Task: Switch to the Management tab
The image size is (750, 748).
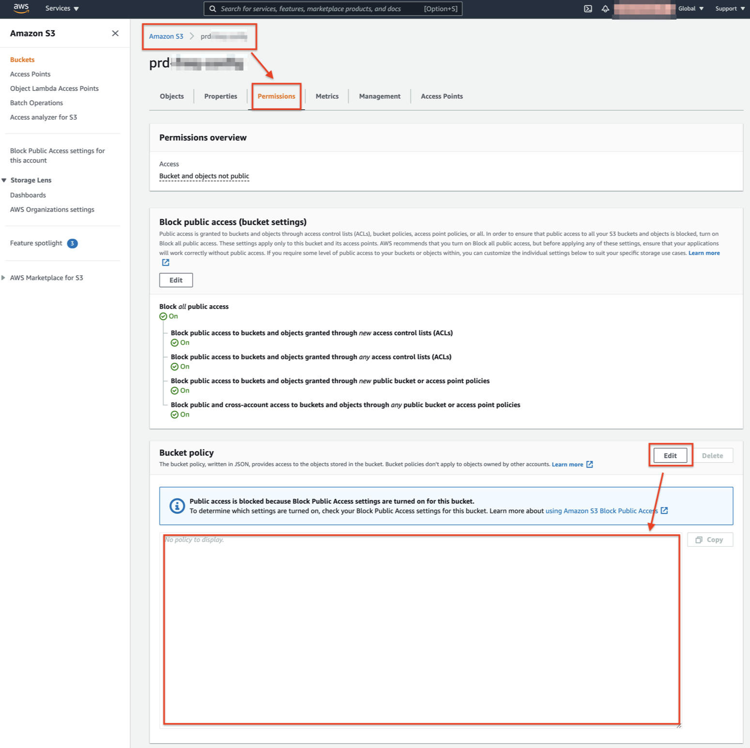Action: [380, 96]
